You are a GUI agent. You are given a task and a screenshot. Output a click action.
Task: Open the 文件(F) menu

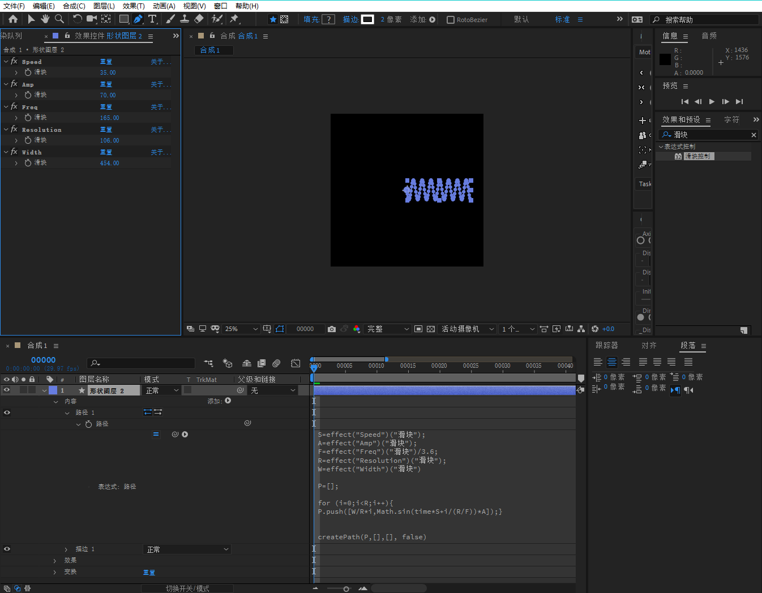coord(14,6)
